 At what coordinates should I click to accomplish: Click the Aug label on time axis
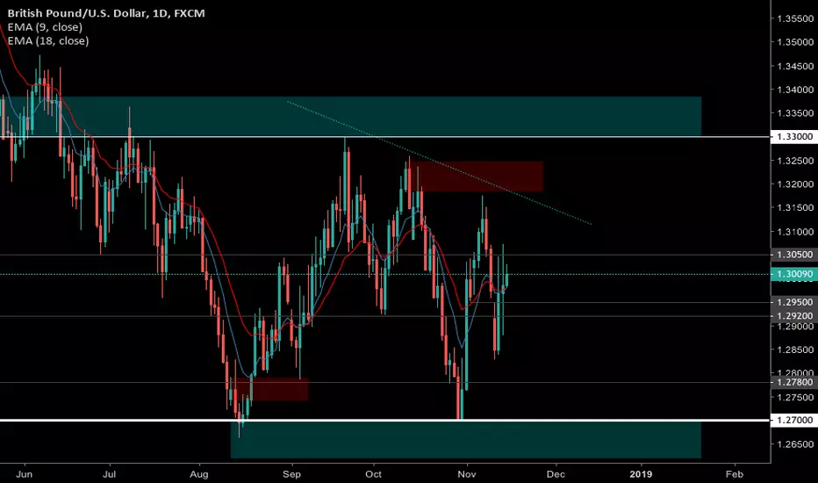[x=198, y=474]
